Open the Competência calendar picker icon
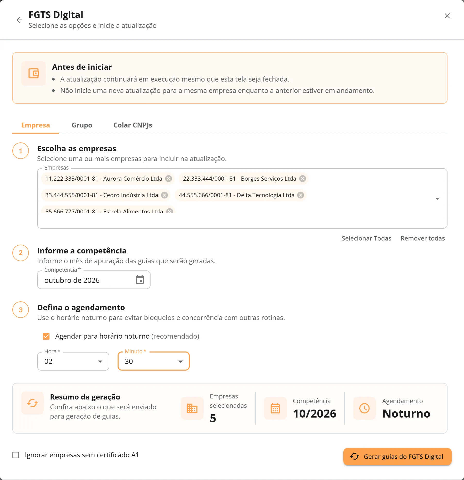Viewport: 464px width, 480px height. tap(140, 280)
